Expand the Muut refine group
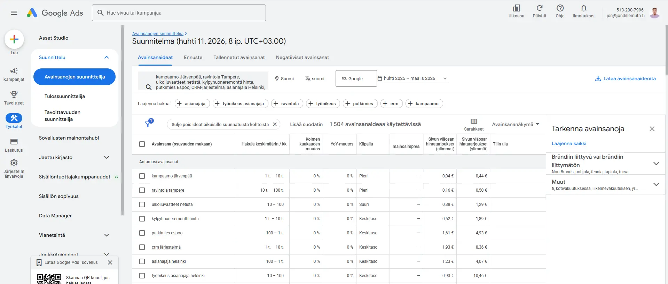 point(656,184)
